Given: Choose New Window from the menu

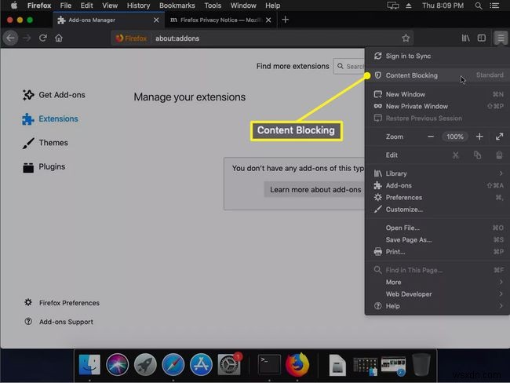Looking at the screenshot, I should [437, 94].
